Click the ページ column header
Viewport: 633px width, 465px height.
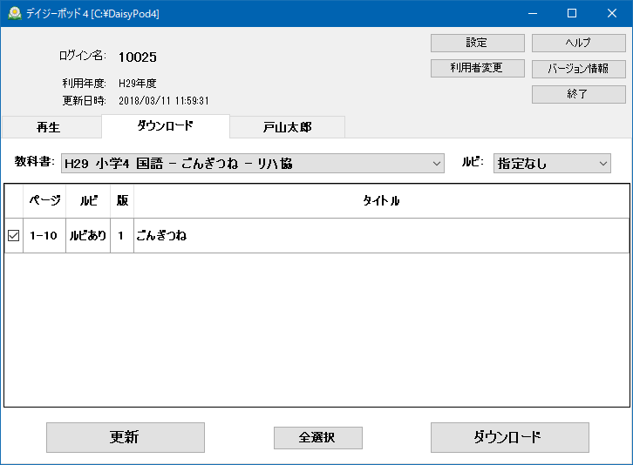click(44, 201)
